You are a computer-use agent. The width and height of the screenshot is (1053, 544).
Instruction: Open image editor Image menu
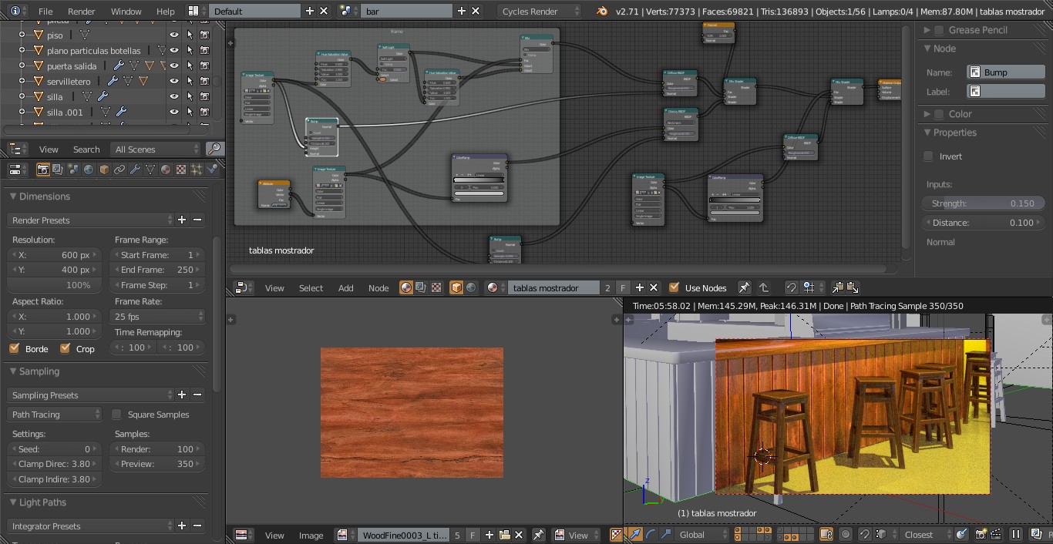click(311, 536)
